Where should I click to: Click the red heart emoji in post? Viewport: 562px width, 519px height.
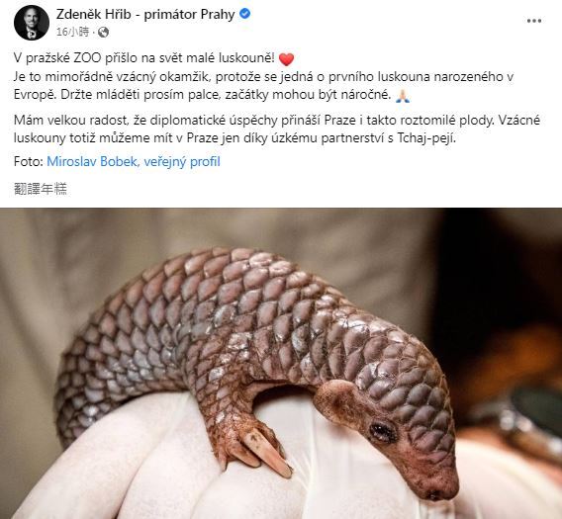(x=286, y=59)
